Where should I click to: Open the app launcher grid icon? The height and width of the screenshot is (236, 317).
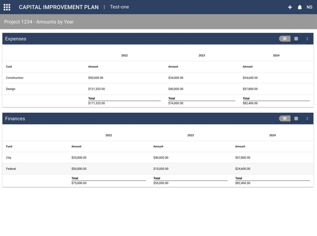click(7, 7)
